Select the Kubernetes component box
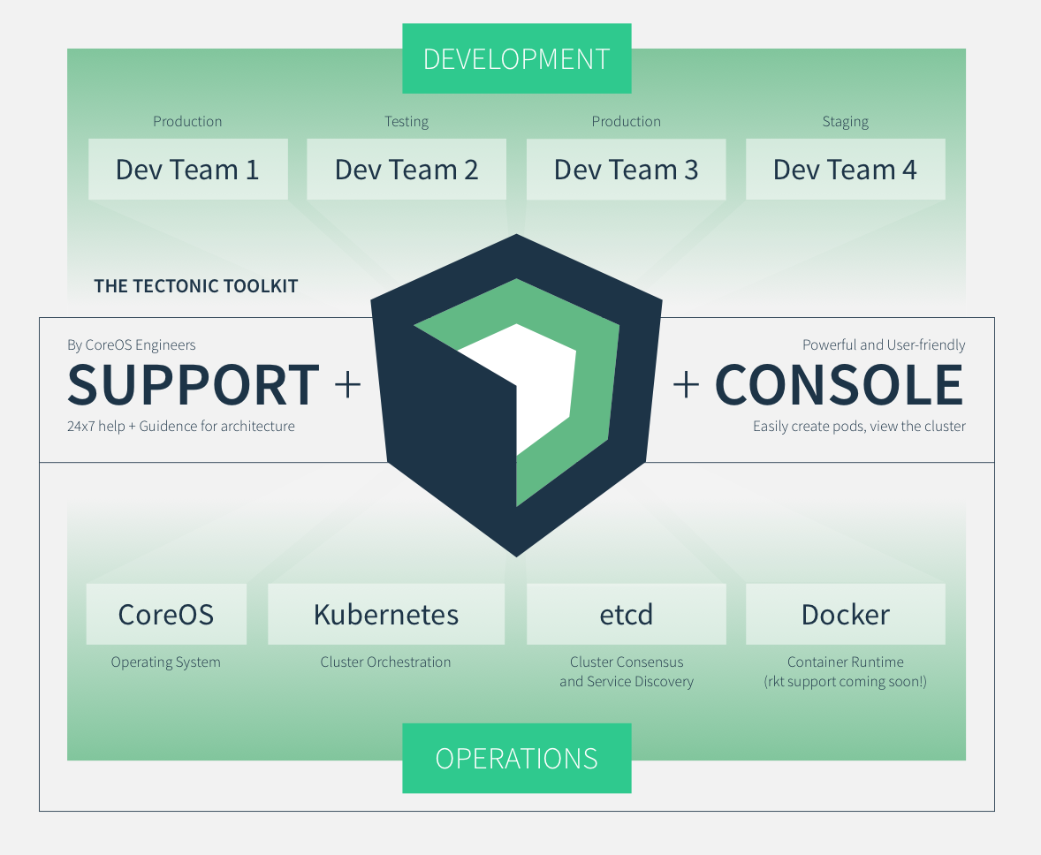The image size is (1041, 855). (386, 614)
